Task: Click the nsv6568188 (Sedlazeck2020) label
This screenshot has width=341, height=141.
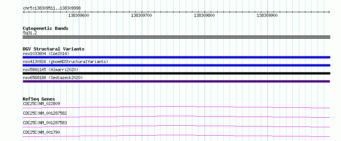Action: (x=53, y=78)
